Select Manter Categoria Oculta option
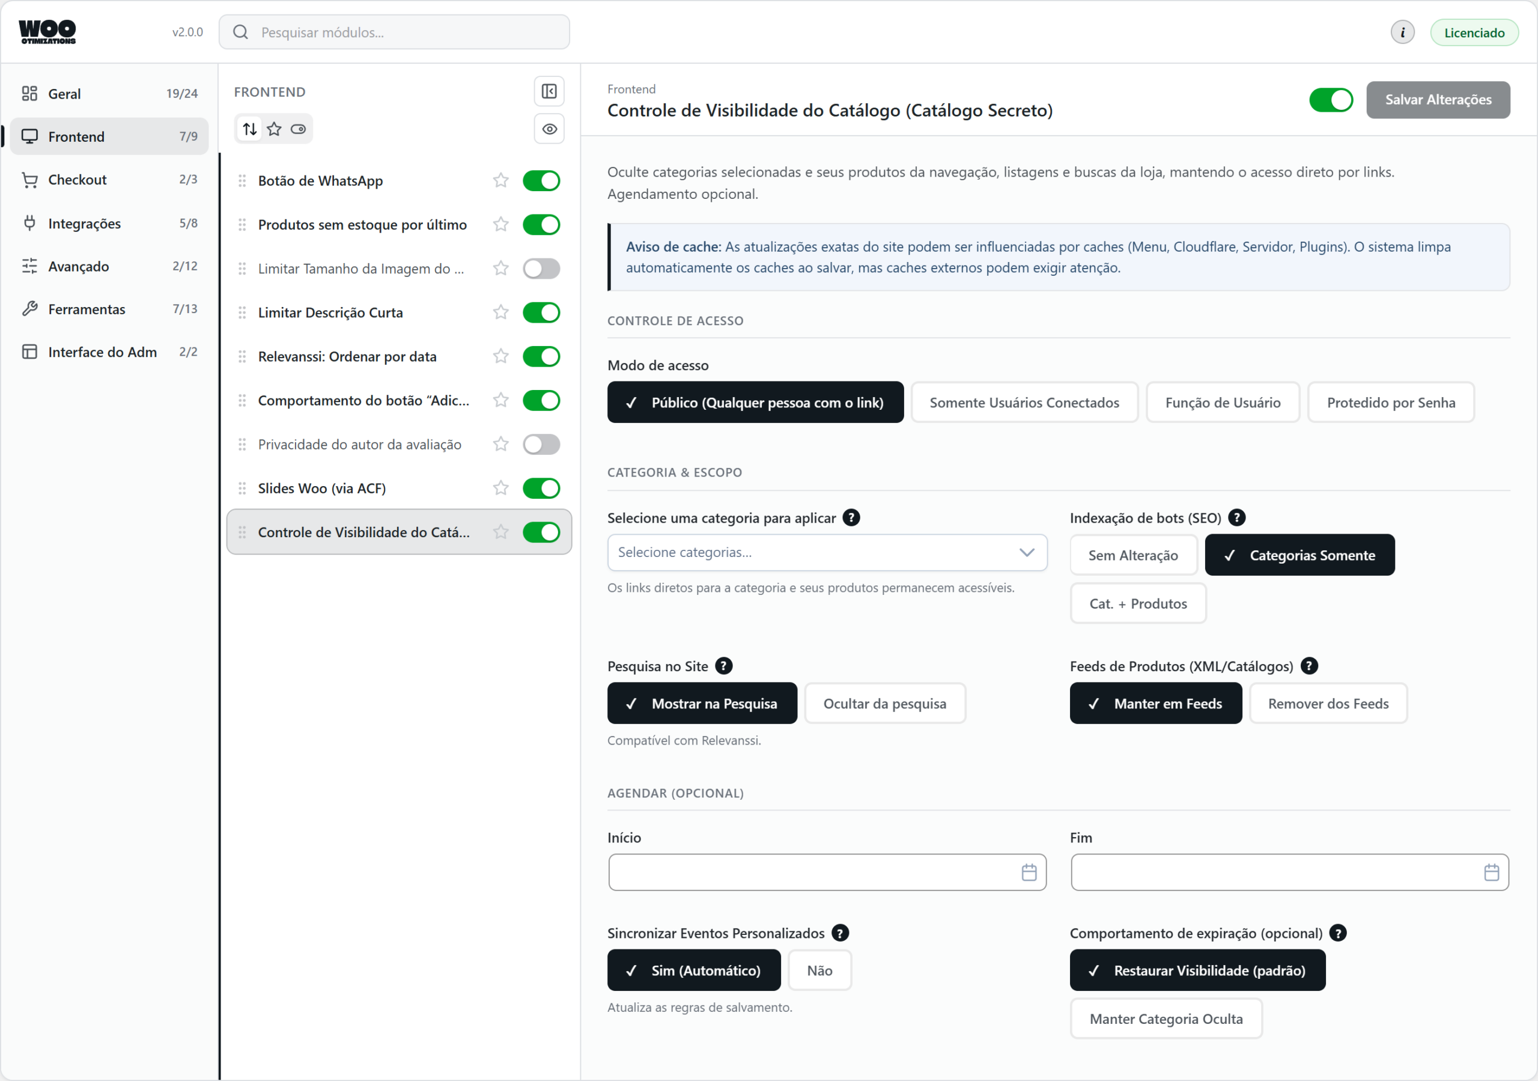 click(x=1166, y=1018)
